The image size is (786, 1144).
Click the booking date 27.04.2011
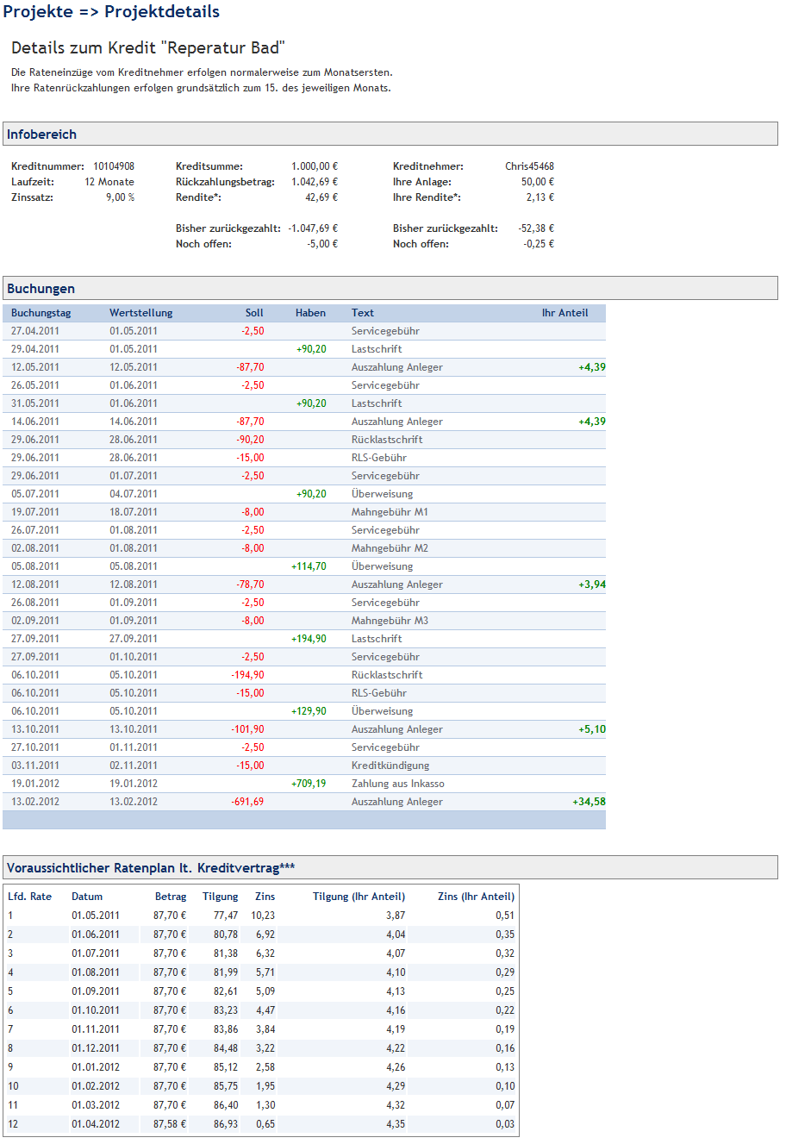coord(35,331)
